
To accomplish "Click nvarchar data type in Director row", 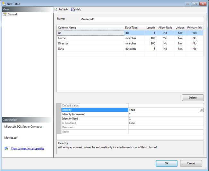I will pos(134,44).
